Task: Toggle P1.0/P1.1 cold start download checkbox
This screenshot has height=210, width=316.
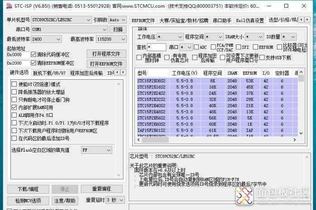Action: (x=14, y=123)
